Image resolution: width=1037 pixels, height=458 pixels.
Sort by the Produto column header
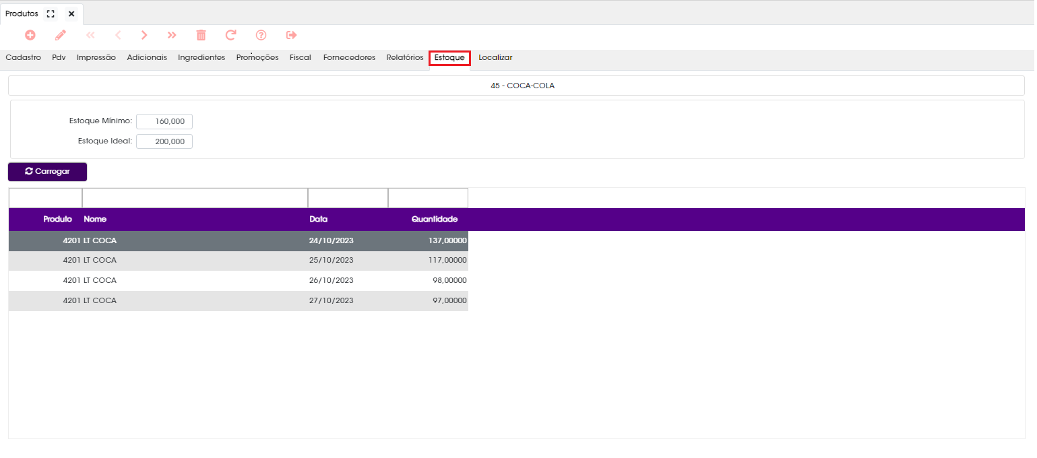[x=57, y=220]
